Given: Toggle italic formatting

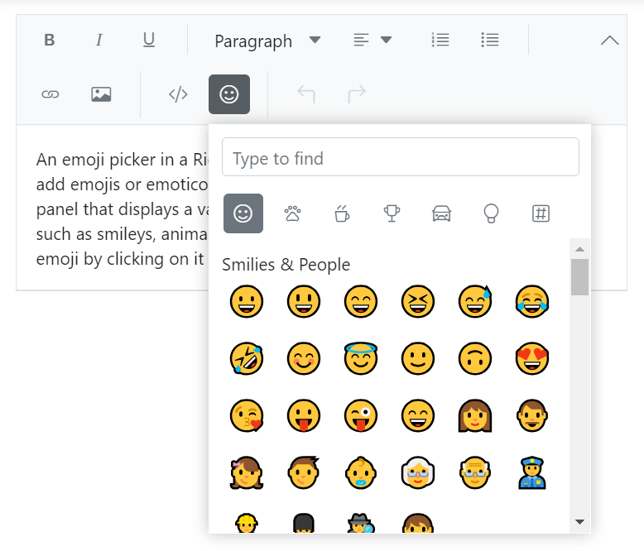Looking at the screenshot, I should point(99,41).
